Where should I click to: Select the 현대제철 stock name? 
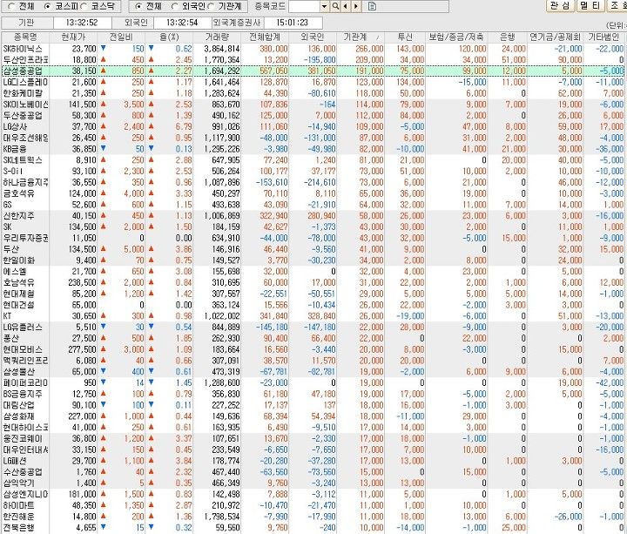coord(18,294)
